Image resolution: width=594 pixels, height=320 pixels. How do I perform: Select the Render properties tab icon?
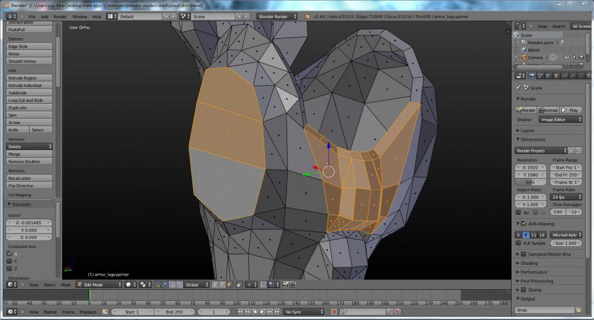point(533,76)
